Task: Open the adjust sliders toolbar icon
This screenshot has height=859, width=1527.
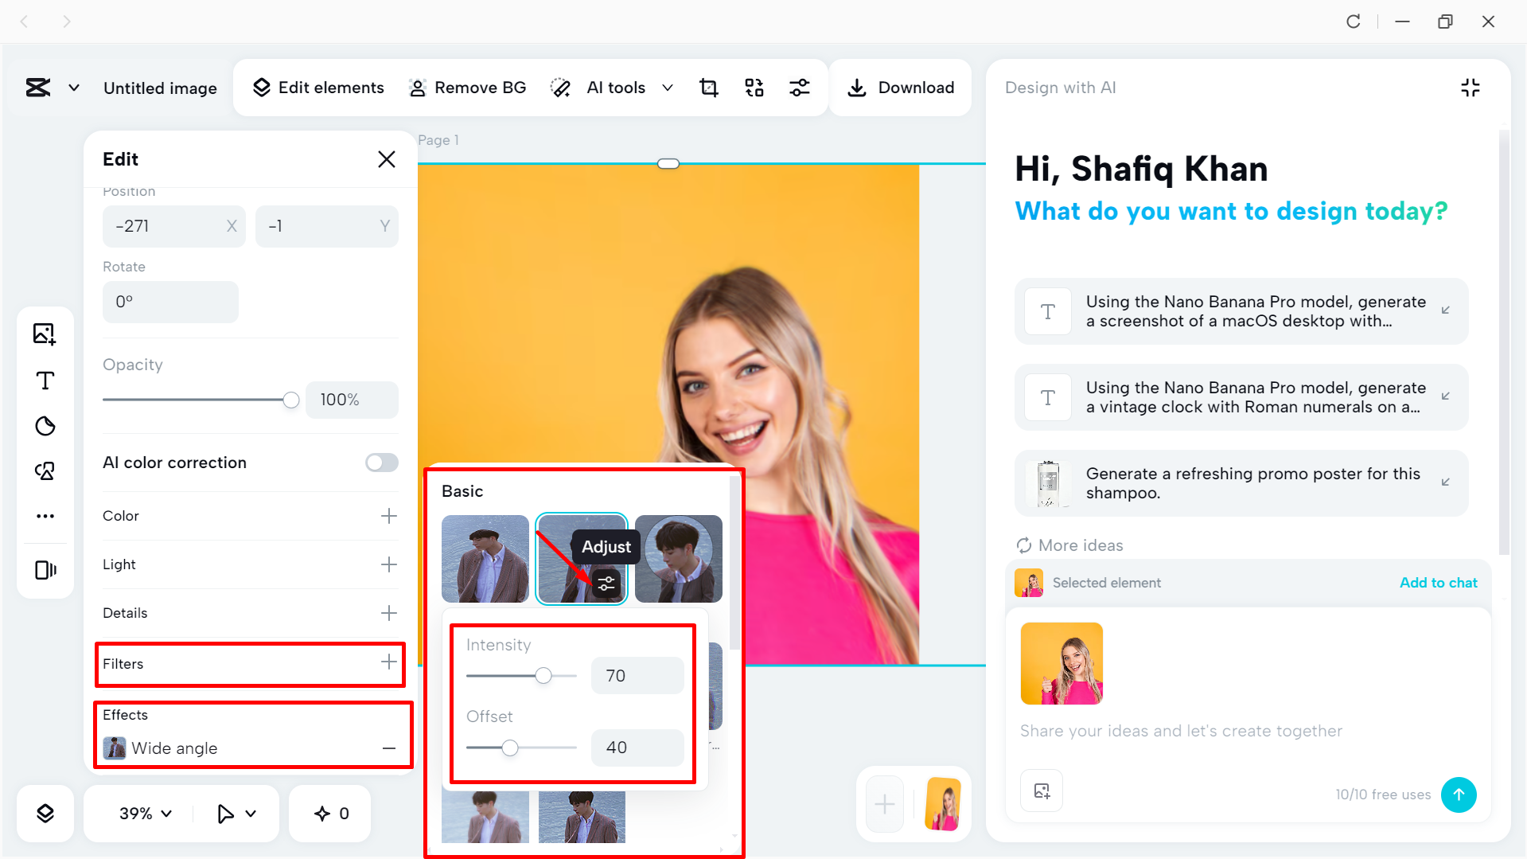Action: pos(800,88)
